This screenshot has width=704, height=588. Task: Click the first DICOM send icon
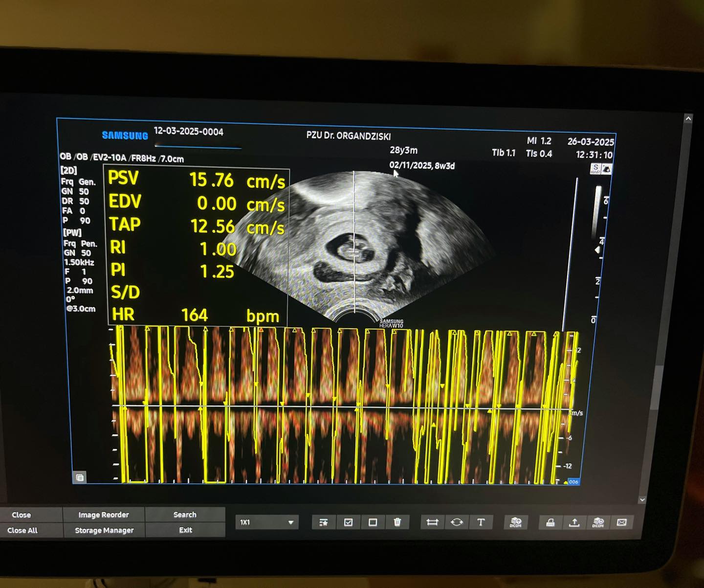pos(516,522)
